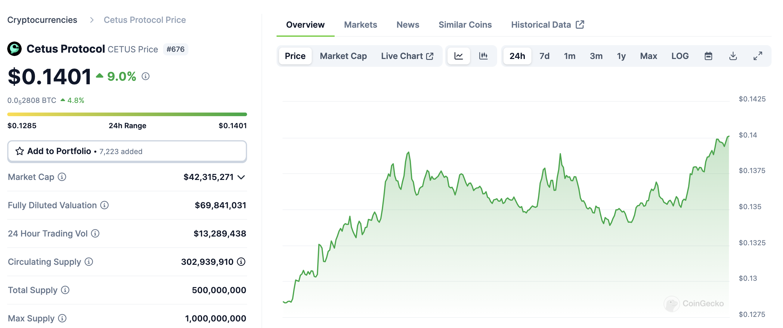This screenshot has width=783, height=328.
Task: Select the Market Cap chart toggle
Action: [x=343, y=56]
